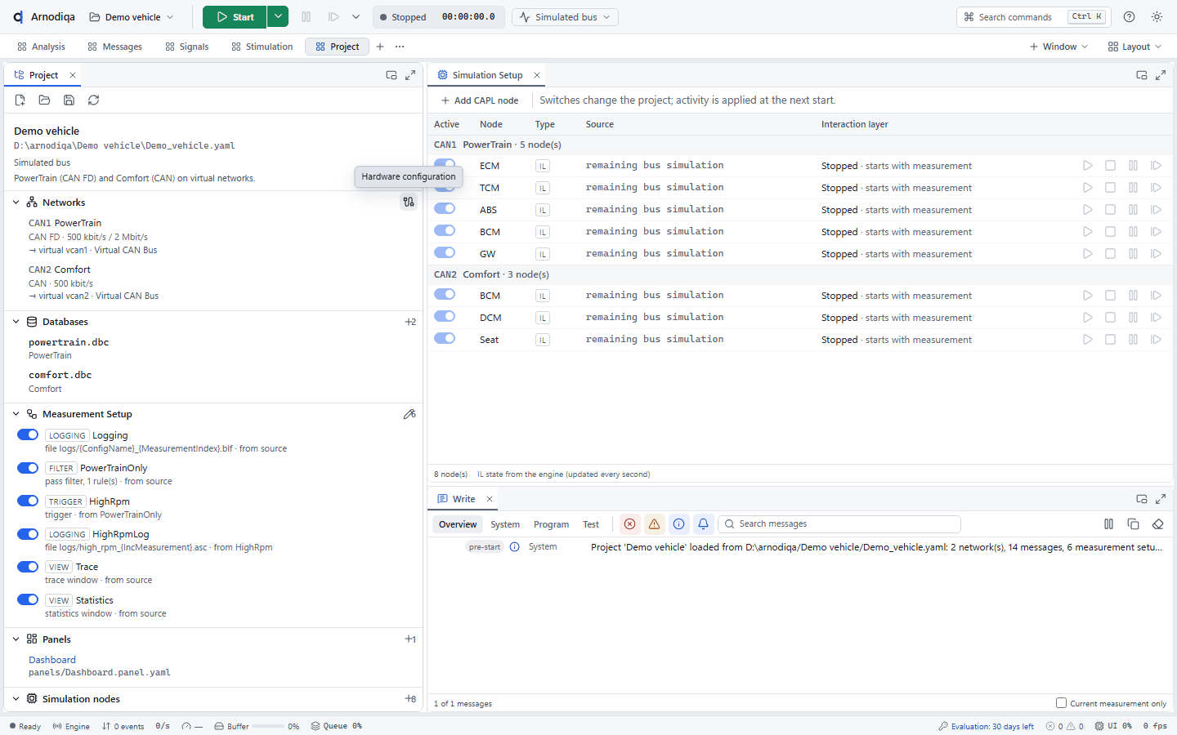Toggle info messages filter in Write panel
This screenshot has width=1177, height=735.
point(678,524)
